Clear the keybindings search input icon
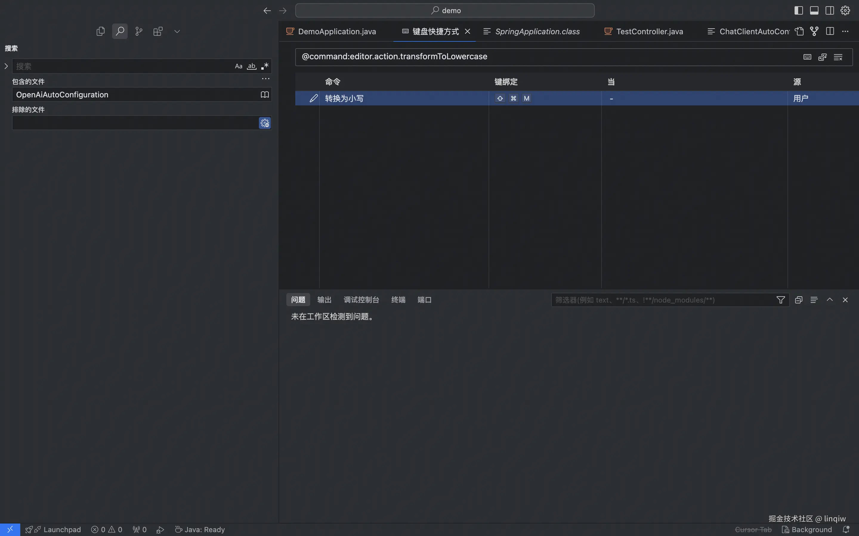The image size is (859, 536). [838, 57]
